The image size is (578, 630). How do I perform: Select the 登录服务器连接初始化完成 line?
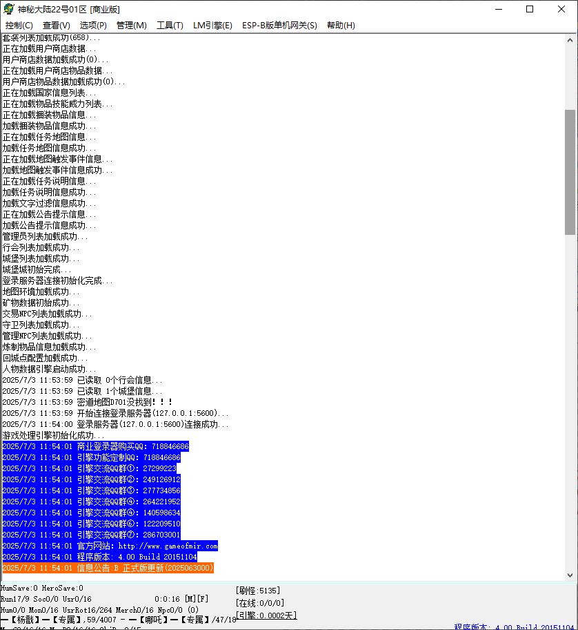point(57,280)
